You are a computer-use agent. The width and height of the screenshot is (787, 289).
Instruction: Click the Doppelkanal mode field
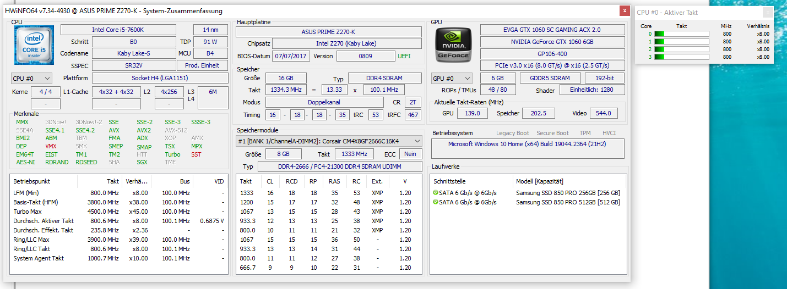(324, 102)
